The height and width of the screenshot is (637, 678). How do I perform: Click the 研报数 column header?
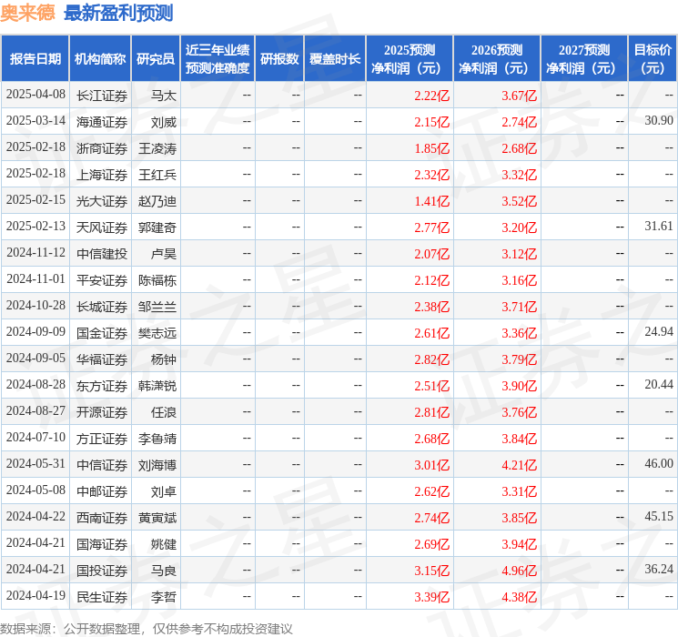click(279, 59)
